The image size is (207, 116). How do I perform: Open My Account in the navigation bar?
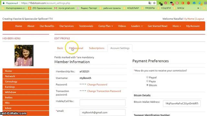tap(193, 26)
